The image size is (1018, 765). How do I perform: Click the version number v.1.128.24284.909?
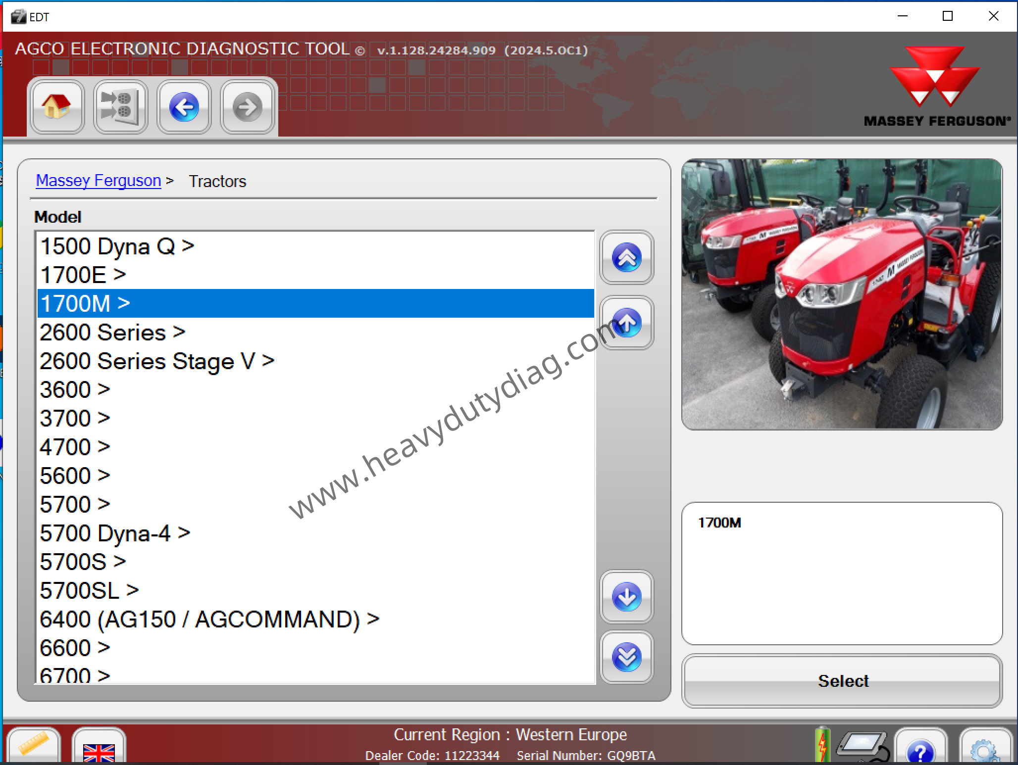pos(436,50)
